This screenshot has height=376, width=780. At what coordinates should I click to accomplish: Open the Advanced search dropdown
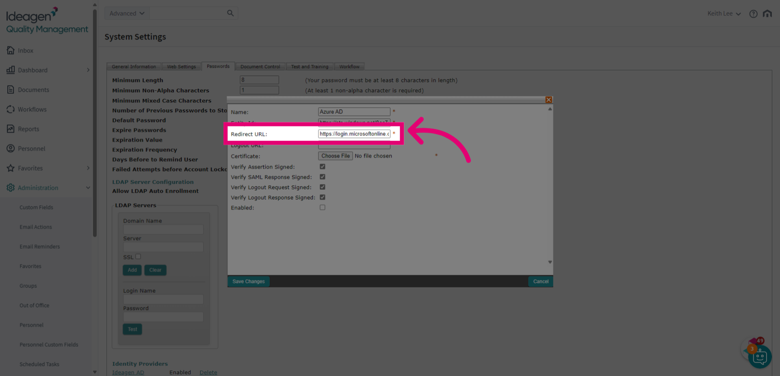click(x=127, y=13)
